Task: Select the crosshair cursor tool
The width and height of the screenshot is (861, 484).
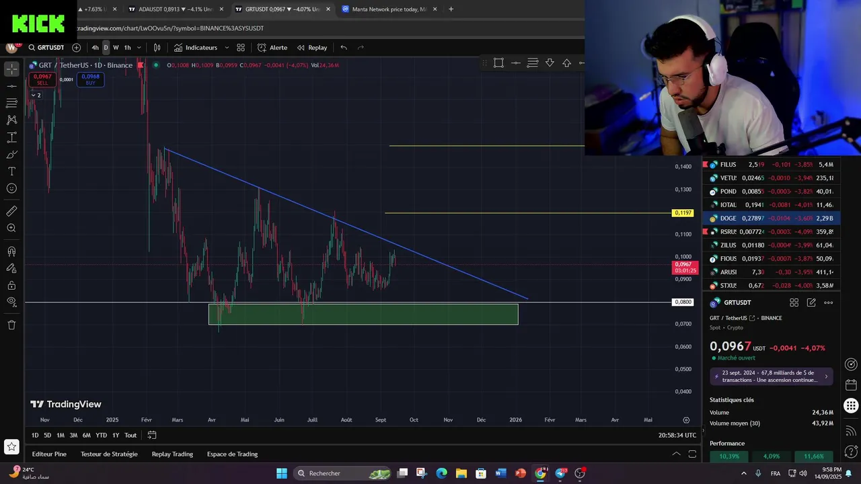Action: tap(11, 69)
